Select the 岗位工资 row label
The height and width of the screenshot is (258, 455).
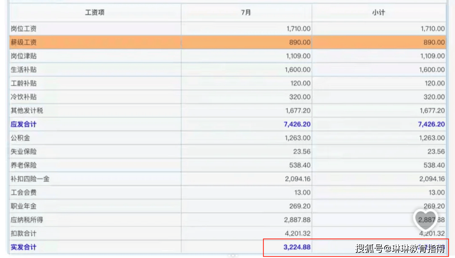pyautogui.click(x=24, y=29)
